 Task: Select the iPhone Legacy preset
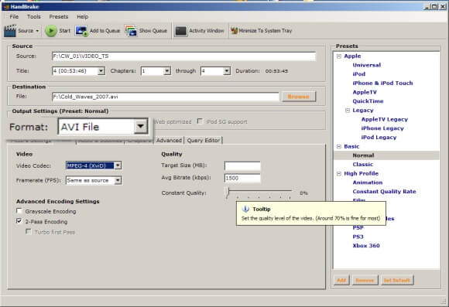[x=382, y=128]
